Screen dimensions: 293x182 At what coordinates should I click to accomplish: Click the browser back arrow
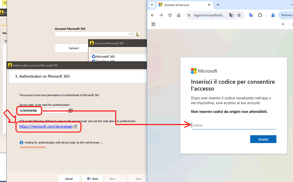tap(152, 15)
